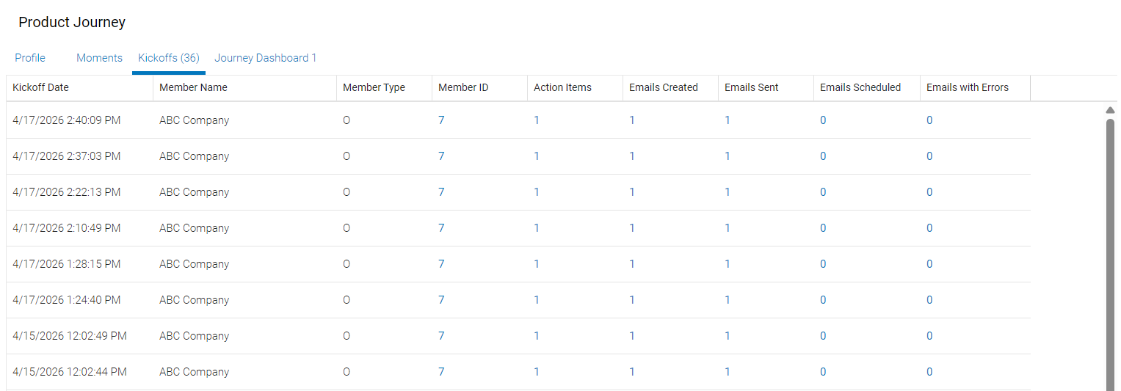Open the Journey Dashboard 1 tab
The image size is (1121, 391).
265,58
